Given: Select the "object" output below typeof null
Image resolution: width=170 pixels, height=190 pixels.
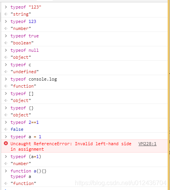Looking at the screenshot, I should [21, 57].
